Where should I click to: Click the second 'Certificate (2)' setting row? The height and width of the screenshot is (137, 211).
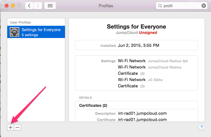pos(131,86)
